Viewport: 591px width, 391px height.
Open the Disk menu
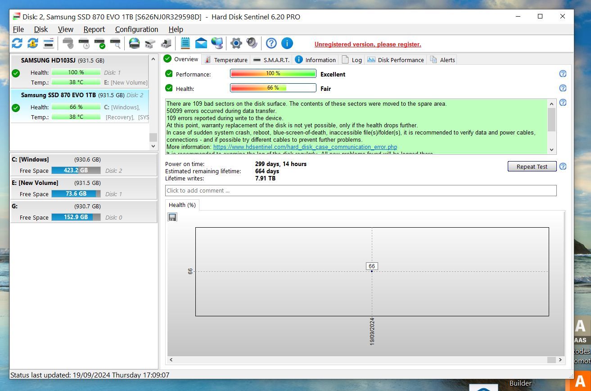[41, 29]
